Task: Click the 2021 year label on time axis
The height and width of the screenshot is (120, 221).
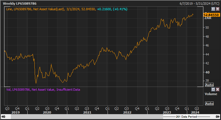Action: click(x=87, y=112)
